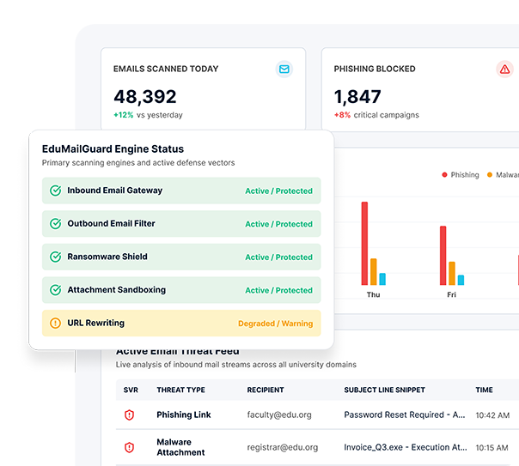Click the 'Degraded / Warning' status of URL Rewriting
This screenshot has height=466, width=519.
pyautogui.click(x=275, y=324)
